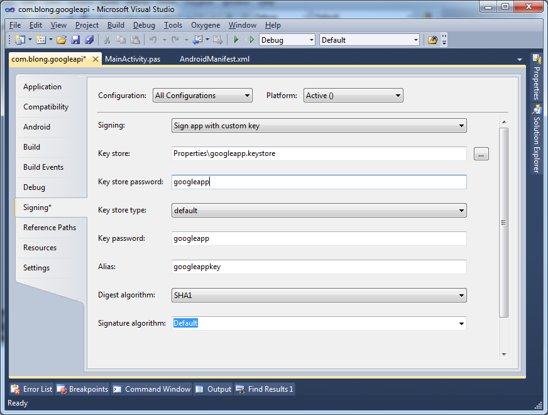Select the Build Events settings page
Screen dimensions: 548x415
coord(43,167)
